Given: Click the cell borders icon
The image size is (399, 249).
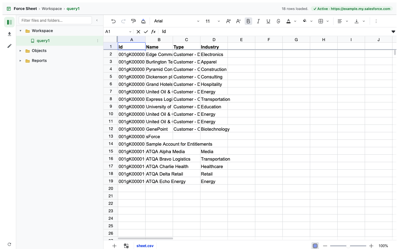Looking at the screenshot, I should point(321,21).
